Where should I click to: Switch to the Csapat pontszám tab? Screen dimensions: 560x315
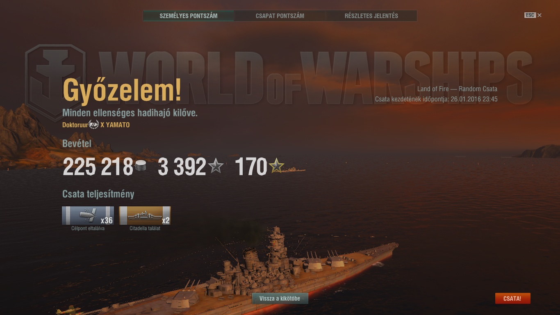280,16
